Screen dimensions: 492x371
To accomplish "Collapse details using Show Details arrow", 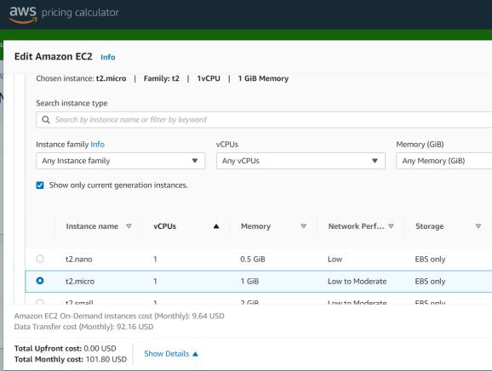I will [195, 354].
